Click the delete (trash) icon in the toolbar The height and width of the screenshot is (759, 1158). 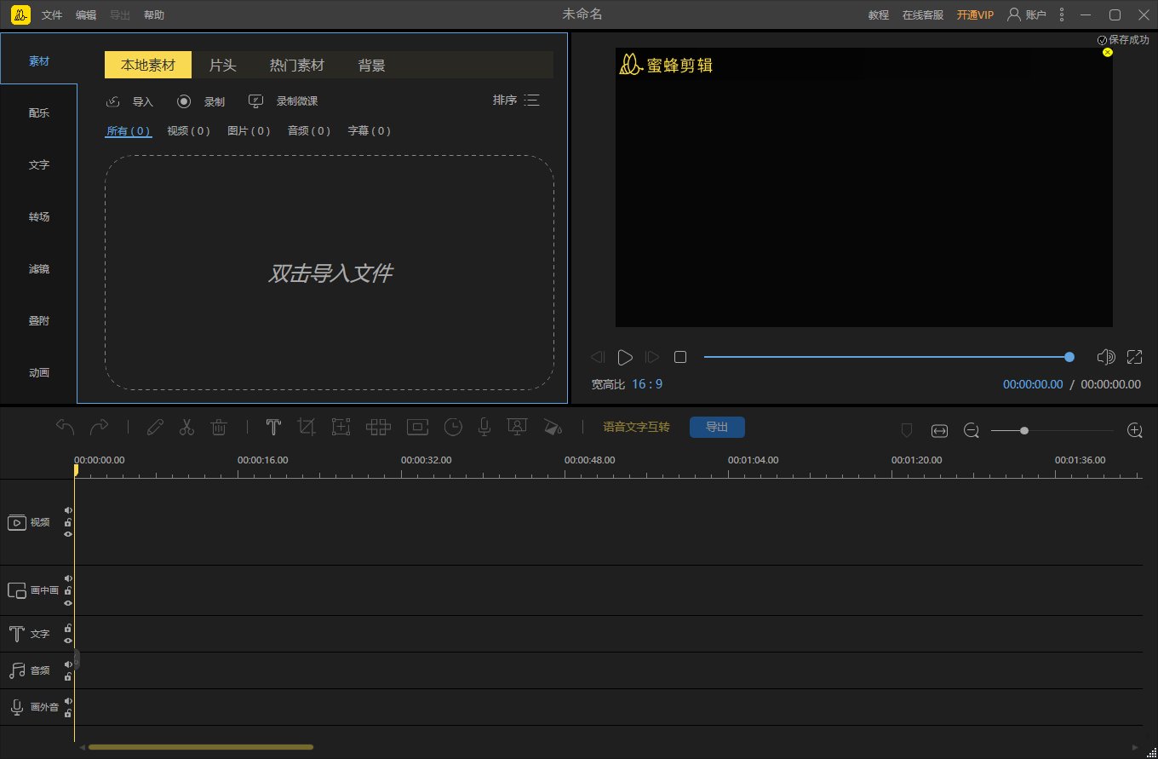tap(219, 427)
